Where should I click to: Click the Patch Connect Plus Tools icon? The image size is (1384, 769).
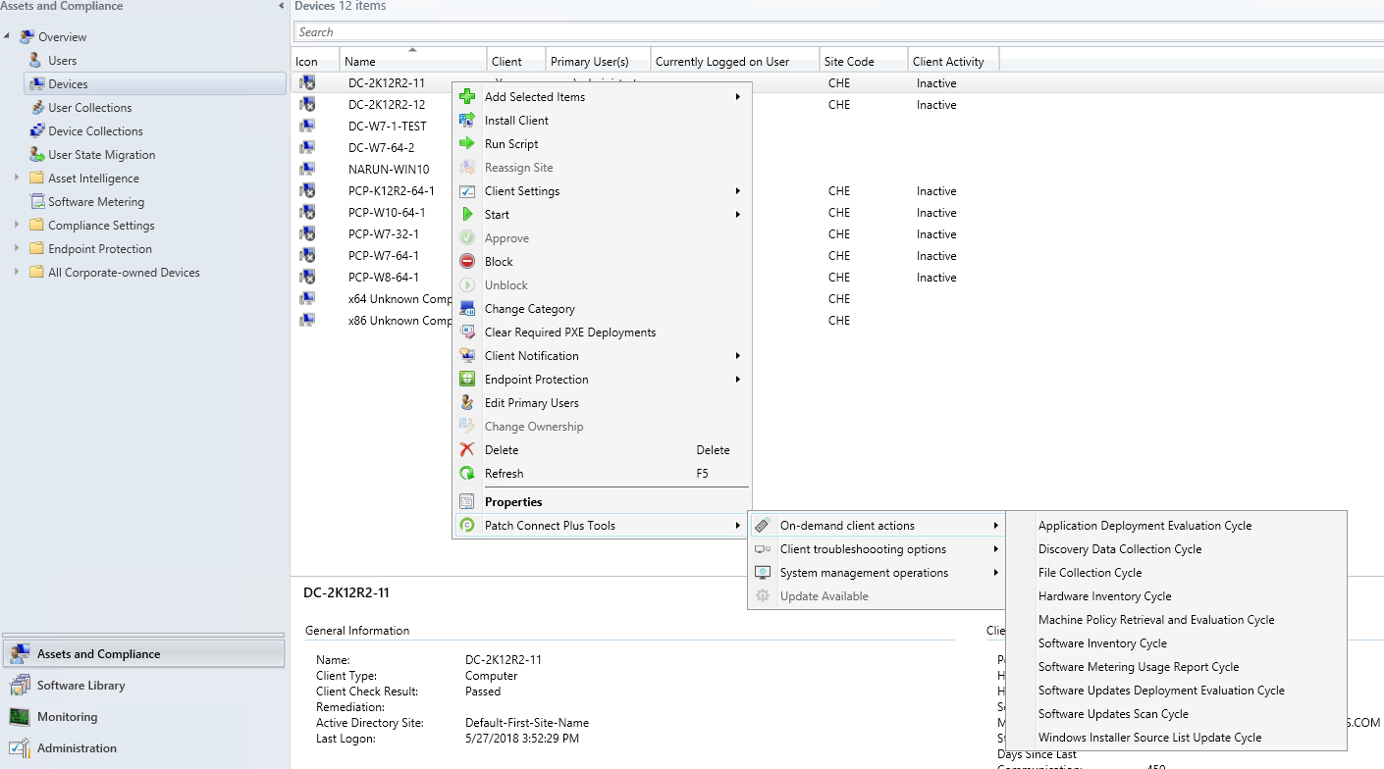467,526
